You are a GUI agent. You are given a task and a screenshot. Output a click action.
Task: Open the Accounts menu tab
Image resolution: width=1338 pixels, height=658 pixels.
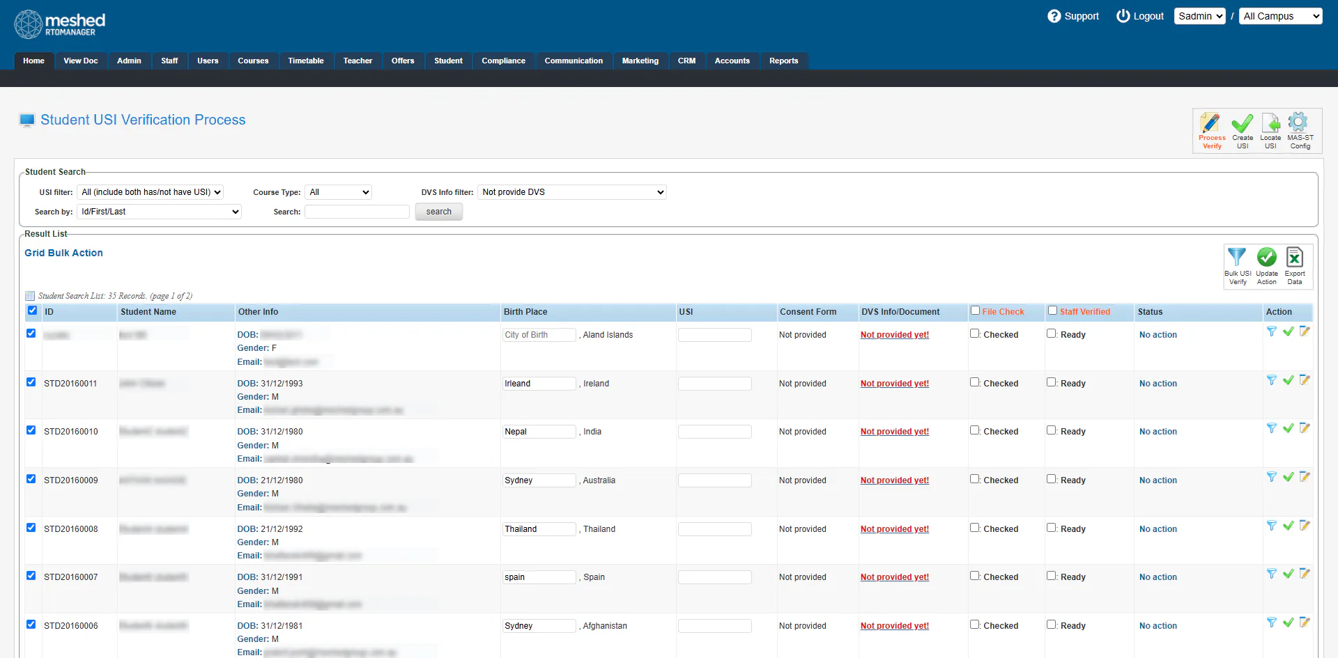[732, 61]
